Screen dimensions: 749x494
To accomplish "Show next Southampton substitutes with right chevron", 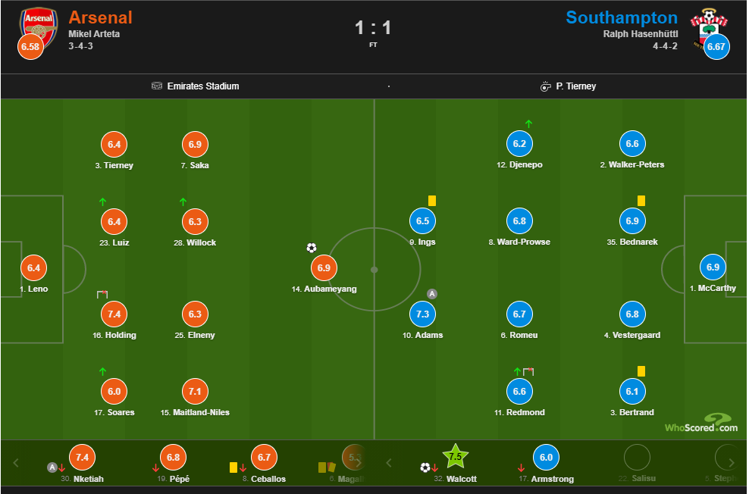I will (x=732, y=462).
